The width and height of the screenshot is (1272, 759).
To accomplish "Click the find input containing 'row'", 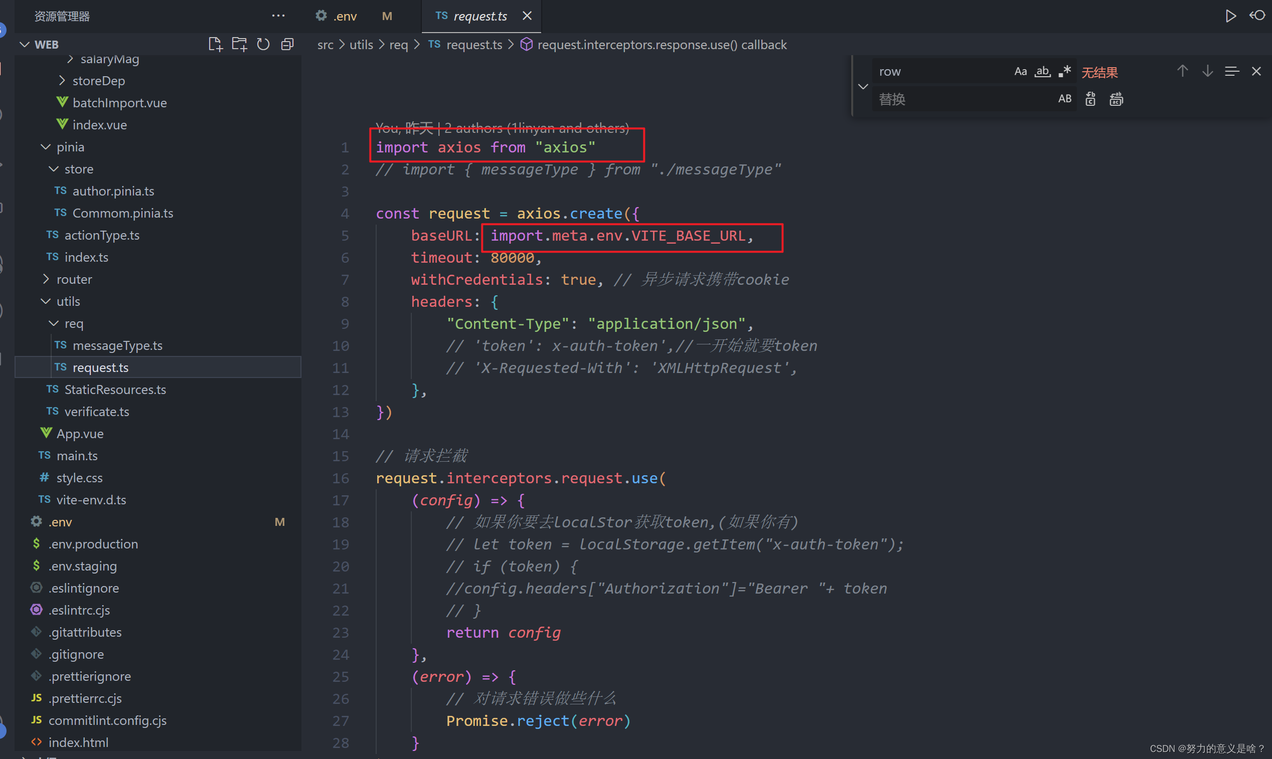I will tap(941, 71).
